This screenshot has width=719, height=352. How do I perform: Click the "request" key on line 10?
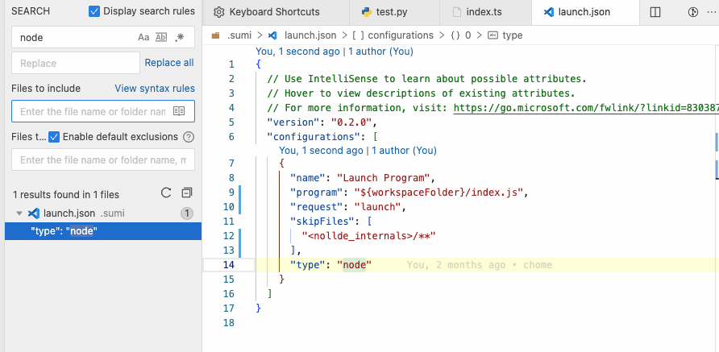click(x=317, y=207)
